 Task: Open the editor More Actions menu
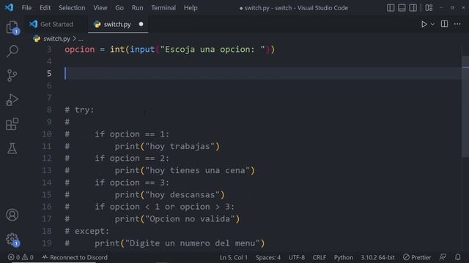tap(457, 24)
